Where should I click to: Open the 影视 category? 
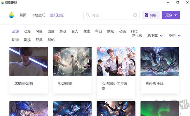click(x=27, y=40)
